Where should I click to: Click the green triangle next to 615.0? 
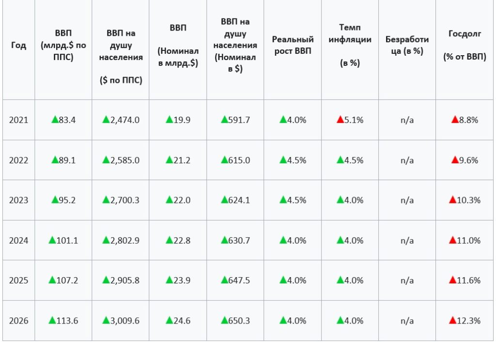224,160
